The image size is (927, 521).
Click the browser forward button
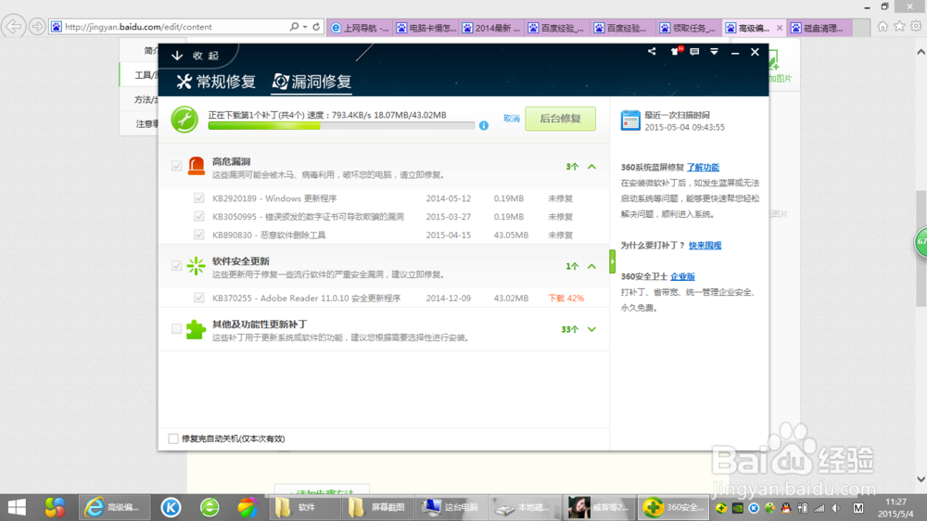(37, 27)
